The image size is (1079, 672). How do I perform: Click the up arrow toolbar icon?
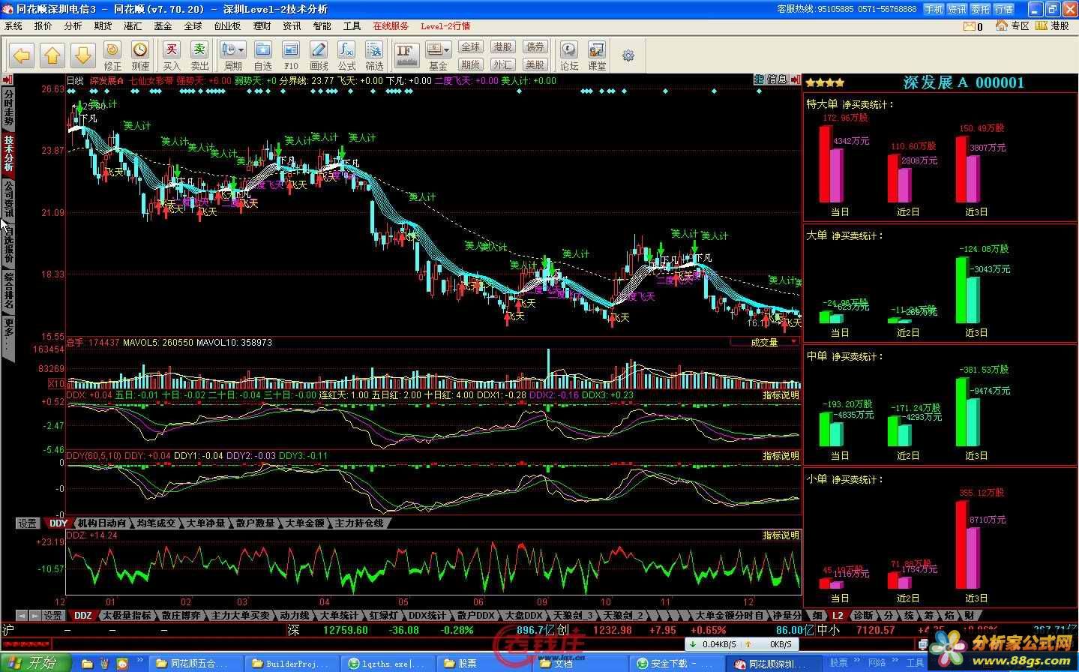pos(52,55)
